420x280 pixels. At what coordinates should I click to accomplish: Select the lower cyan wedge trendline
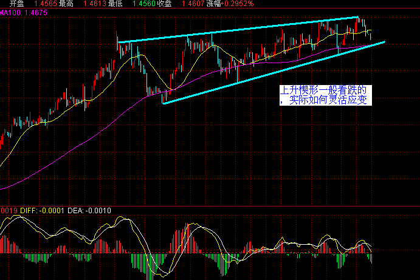tap(274, 72)
